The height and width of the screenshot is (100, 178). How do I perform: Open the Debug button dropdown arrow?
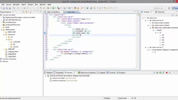pyautogui.click(x=51, y=8)
